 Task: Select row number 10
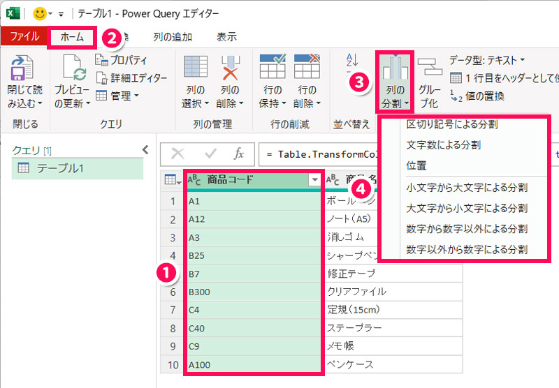pyautogui.click(x=173, y=364)
